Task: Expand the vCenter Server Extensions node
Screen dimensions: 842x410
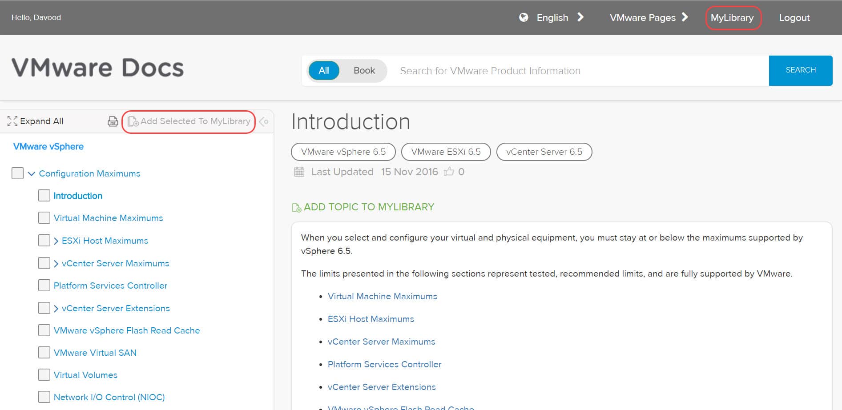Action: pos(56,309)
